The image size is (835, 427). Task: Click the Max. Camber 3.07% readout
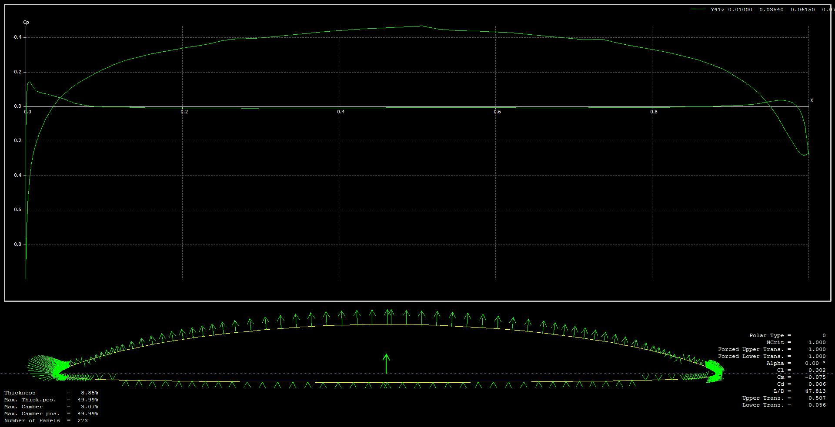click(89, 407)
